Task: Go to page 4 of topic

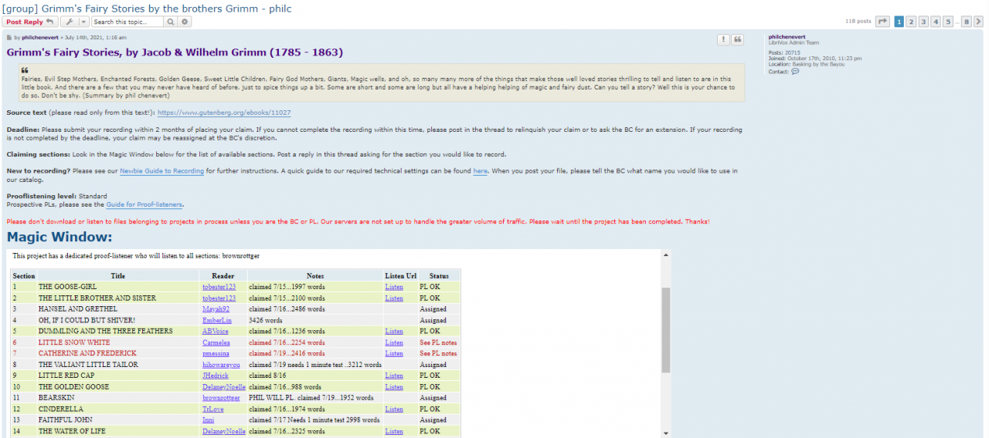Action: (936, 22)
